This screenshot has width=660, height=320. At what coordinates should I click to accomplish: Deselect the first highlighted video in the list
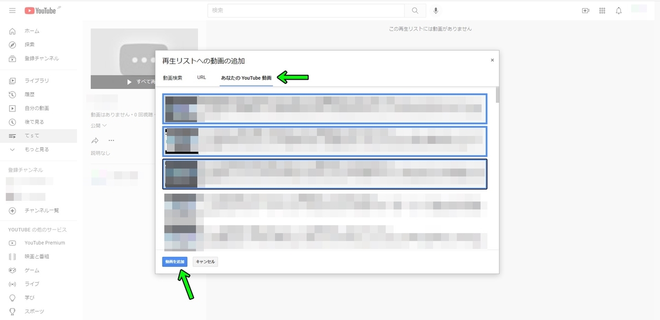[324, 108]
